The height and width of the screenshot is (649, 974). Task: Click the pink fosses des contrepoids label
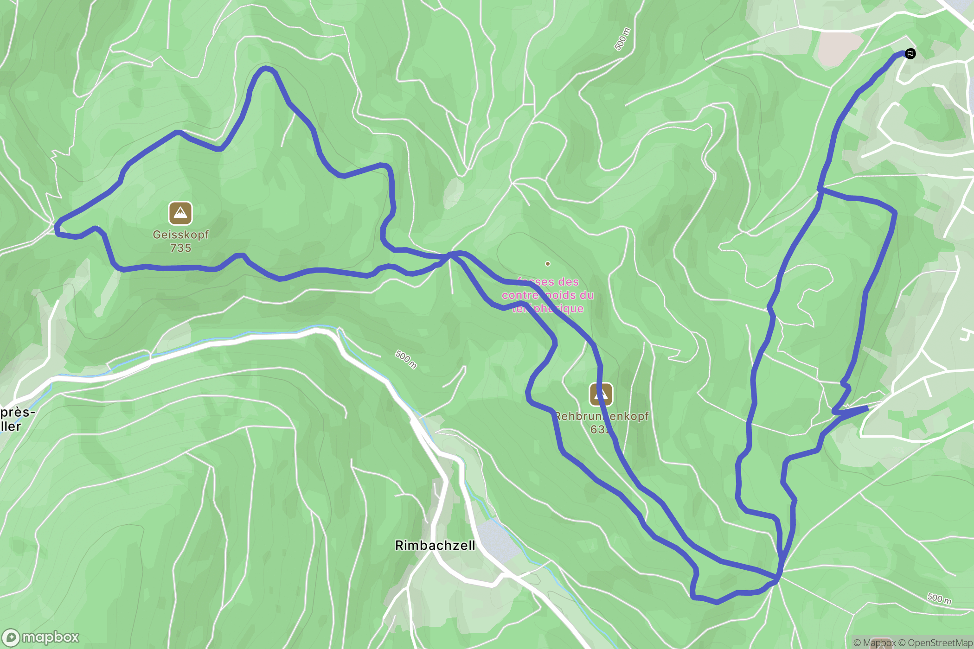click(x=548, y=295)
